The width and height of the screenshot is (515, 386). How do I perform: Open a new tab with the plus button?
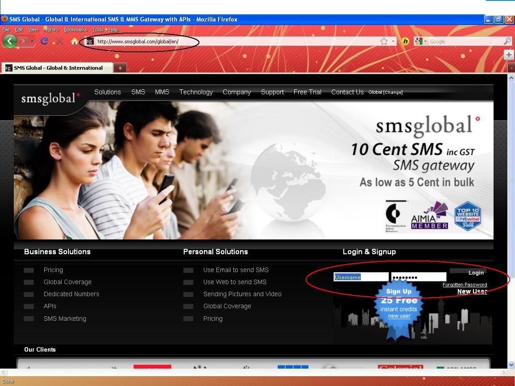click(120, 68)
